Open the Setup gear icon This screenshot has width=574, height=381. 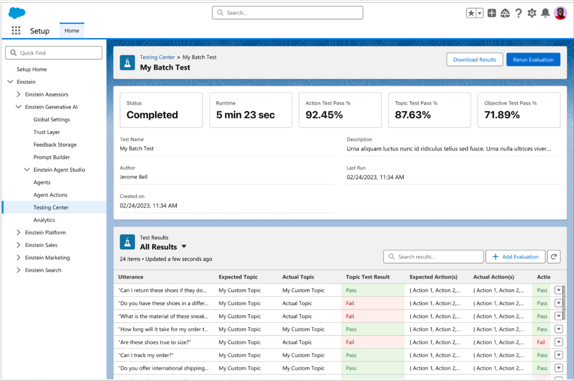tap(532, 13)
